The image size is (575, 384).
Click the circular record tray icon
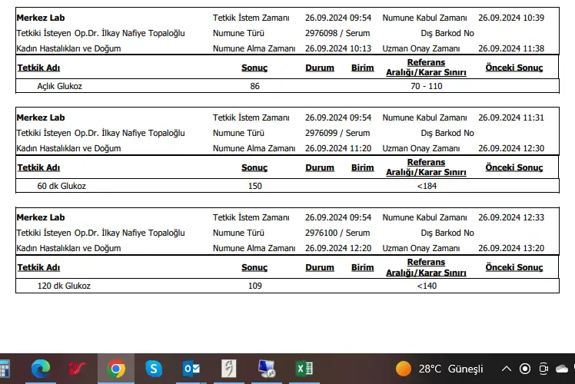[x=524, y=369]
